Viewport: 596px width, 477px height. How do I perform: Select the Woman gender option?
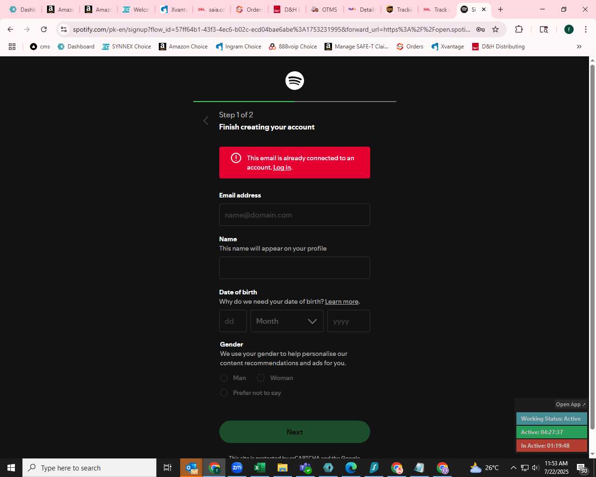(261, 378)
